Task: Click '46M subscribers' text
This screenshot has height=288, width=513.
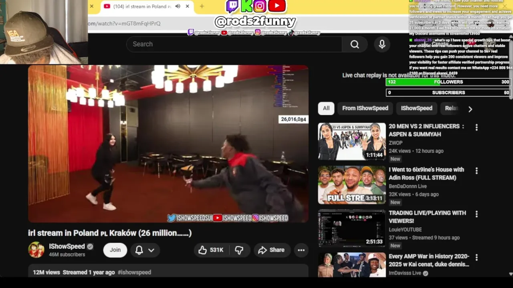Action: tap(67, 255)
